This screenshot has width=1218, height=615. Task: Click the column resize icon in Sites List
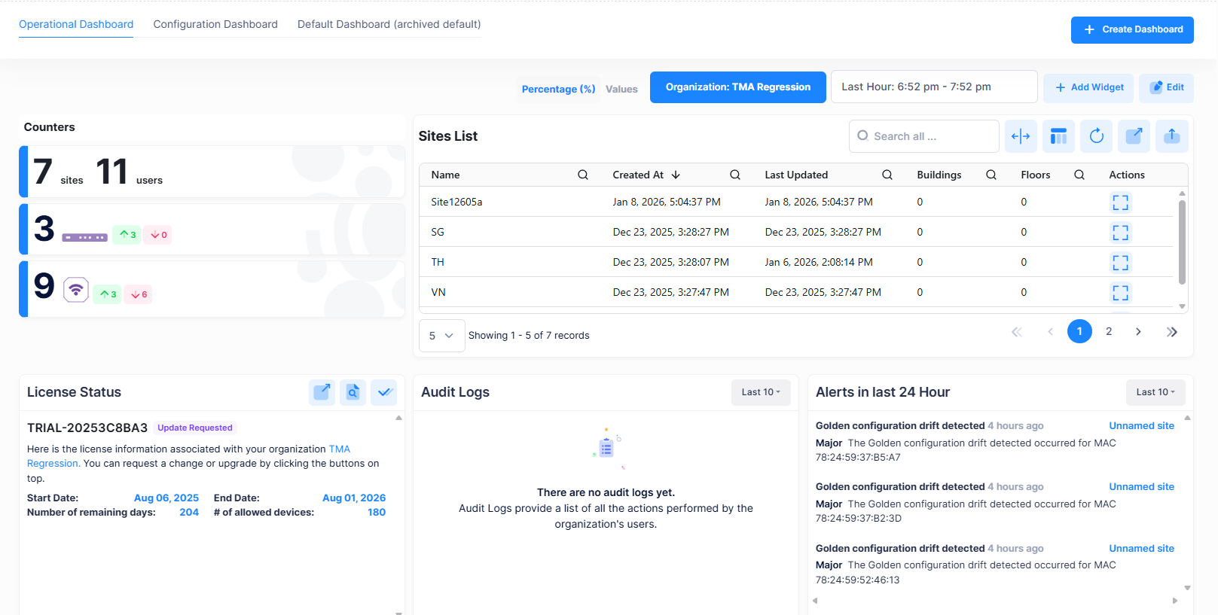point(1021,136)
